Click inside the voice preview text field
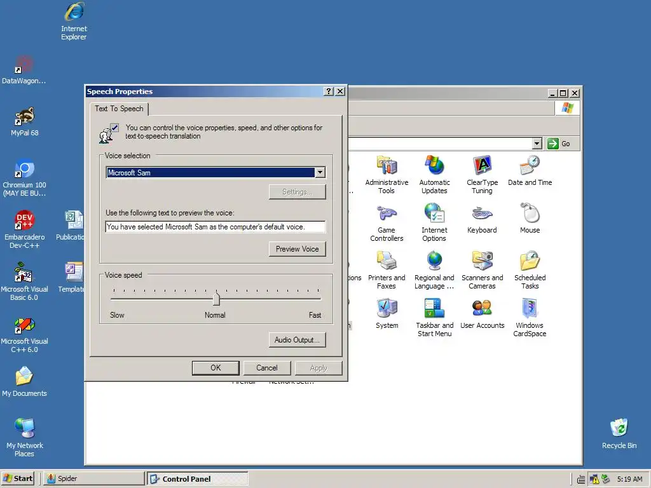The height and width of the screenshot is (488, 651). [216, 227]
